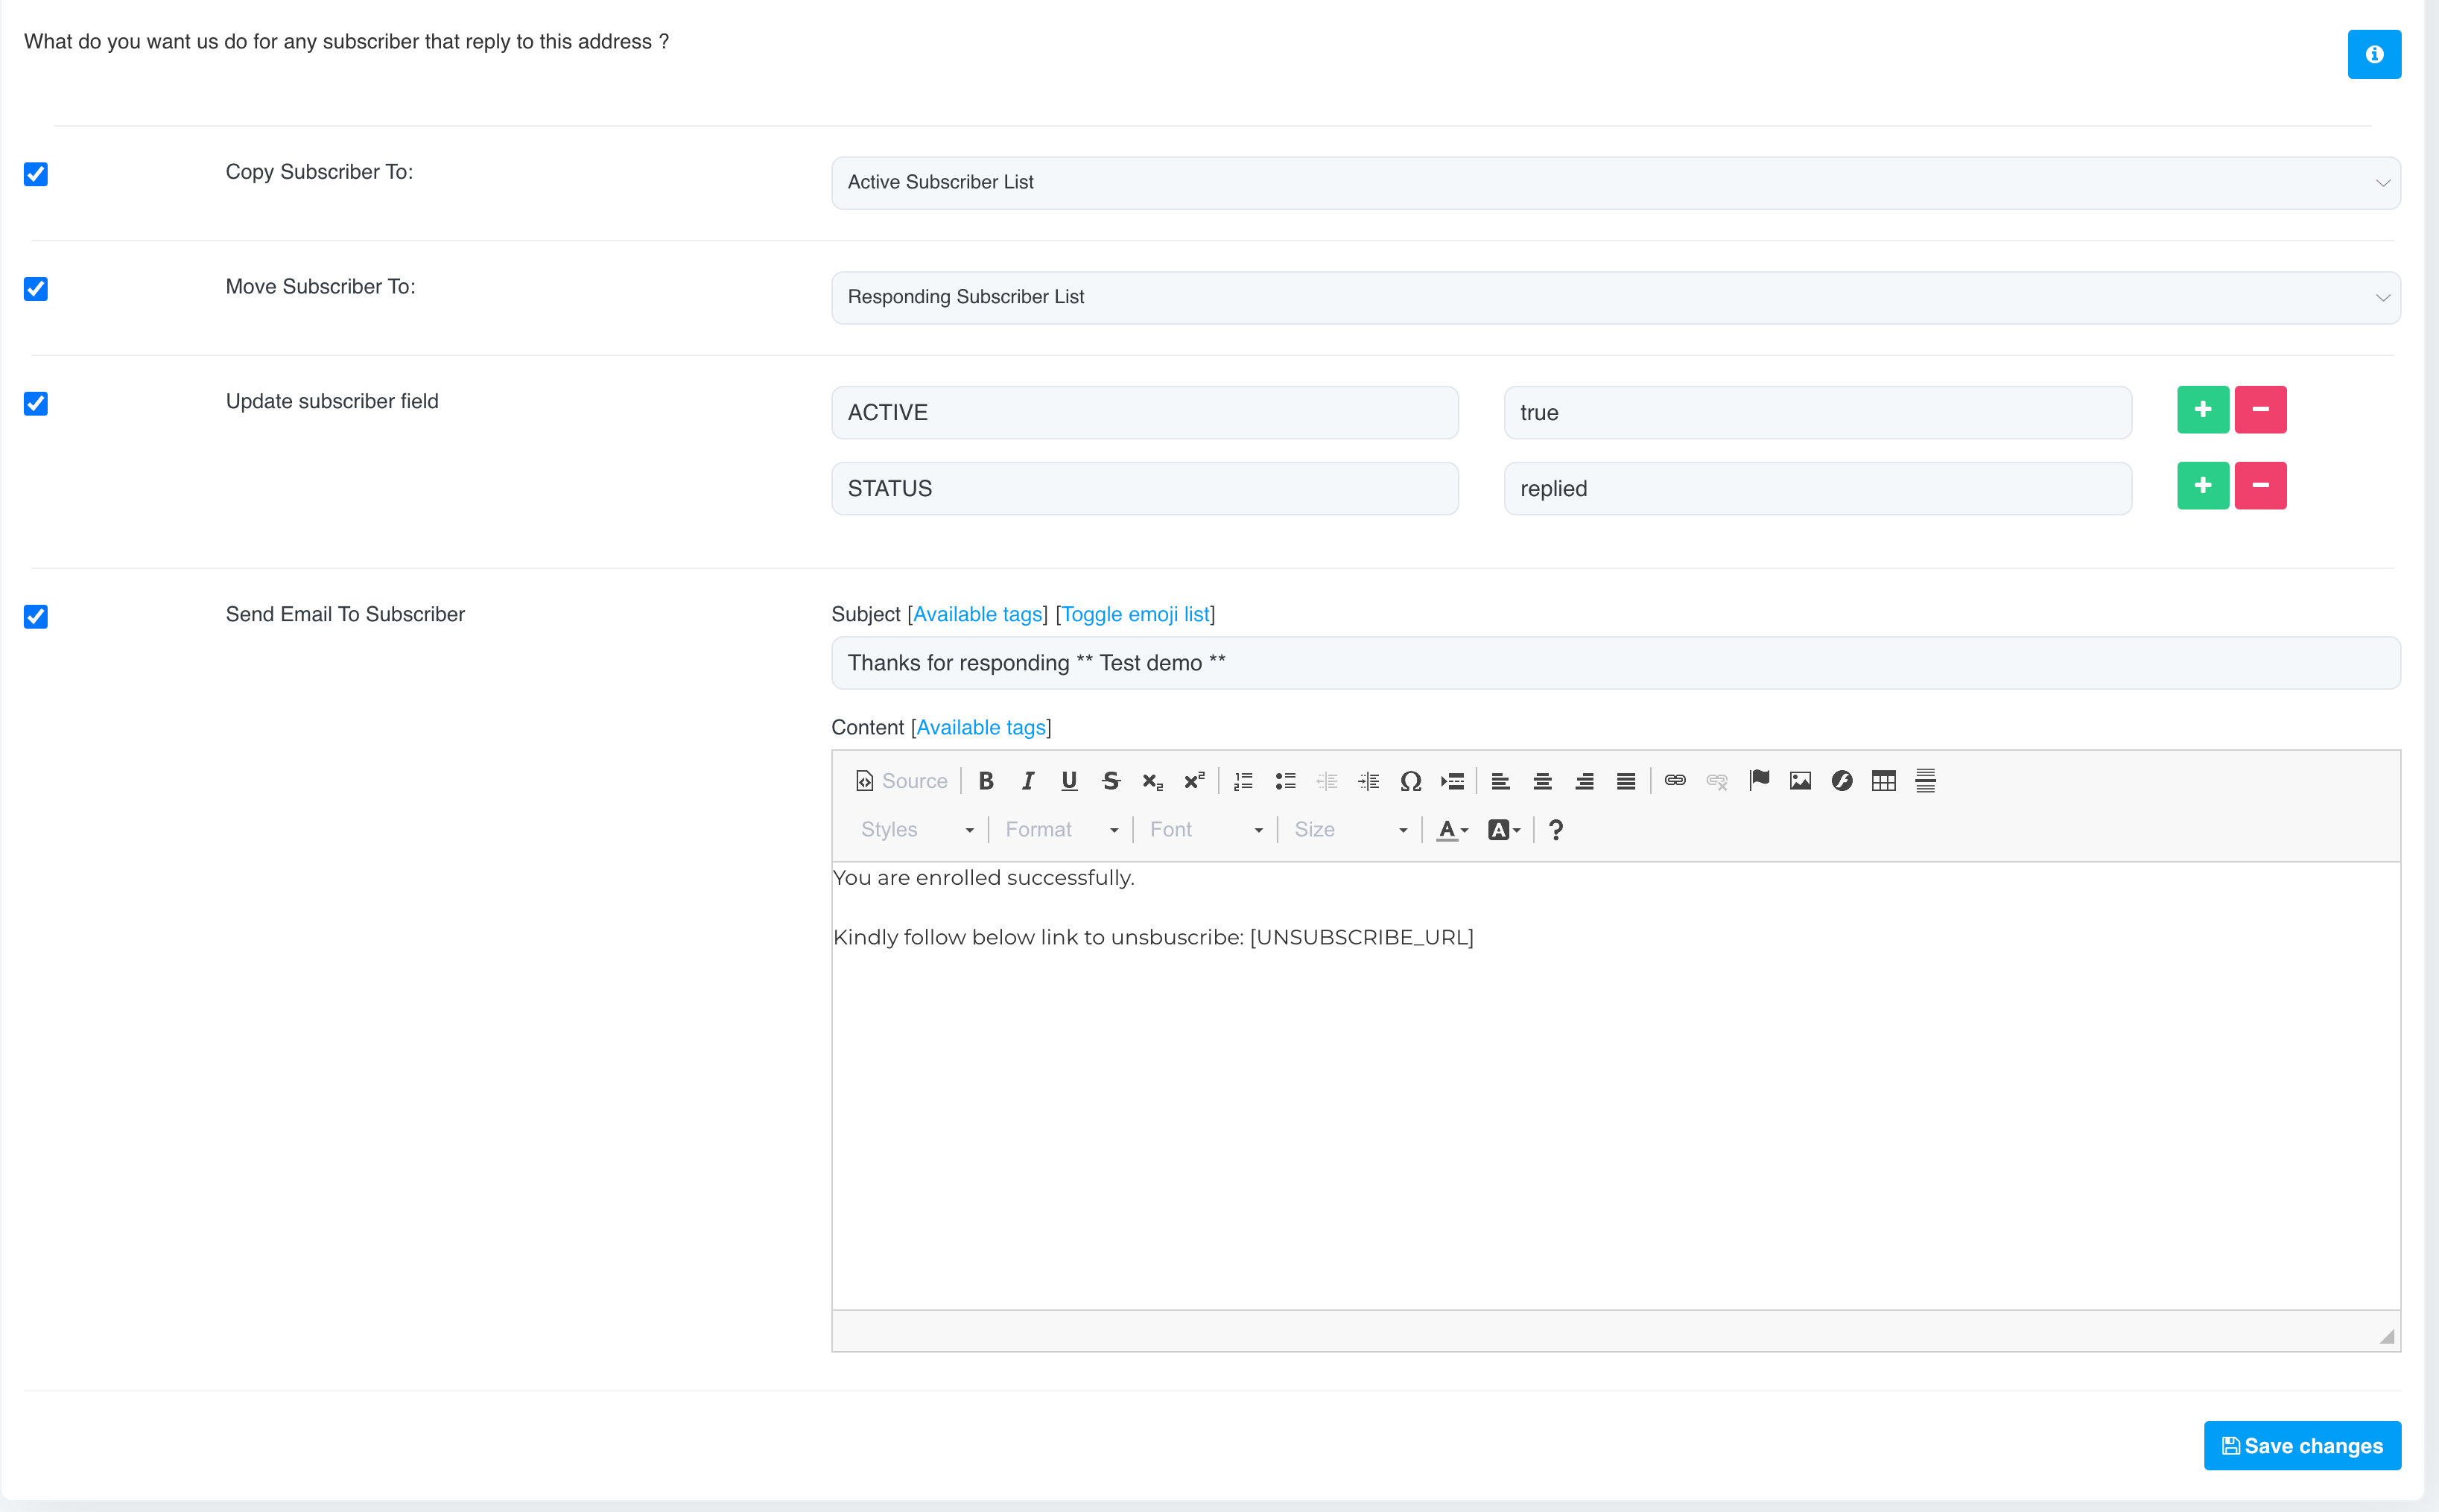Add field row next to ACTIVE
The image size is (2439, 1512).
2202,410
